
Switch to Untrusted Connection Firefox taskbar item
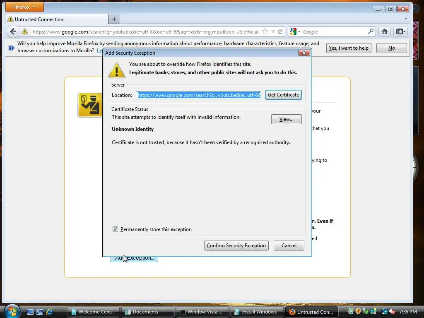click(311, 312)
